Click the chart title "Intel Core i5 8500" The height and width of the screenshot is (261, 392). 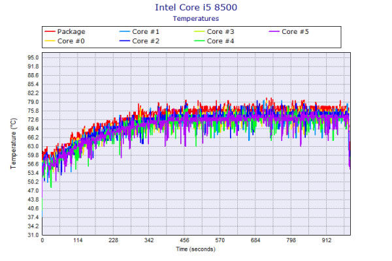pyautogui.click(x=196, y=7)
